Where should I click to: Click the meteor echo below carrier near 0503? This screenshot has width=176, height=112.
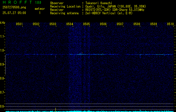click(x=55, y=57)
